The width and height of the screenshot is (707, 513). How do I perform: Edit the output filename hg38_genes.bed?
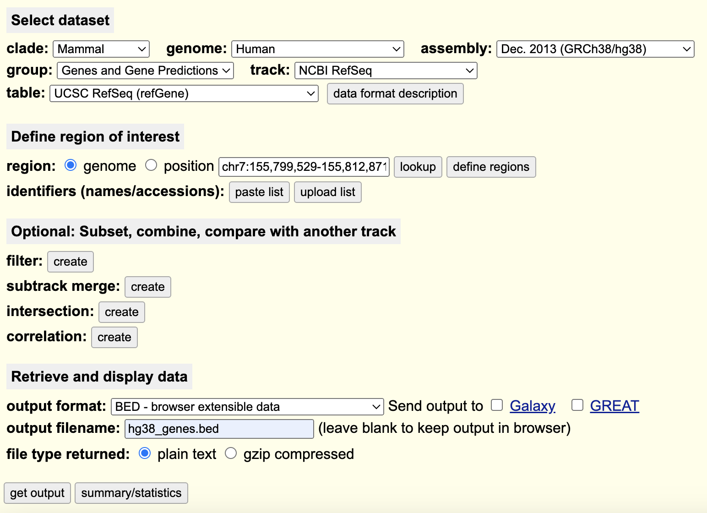tap(218, 429)
